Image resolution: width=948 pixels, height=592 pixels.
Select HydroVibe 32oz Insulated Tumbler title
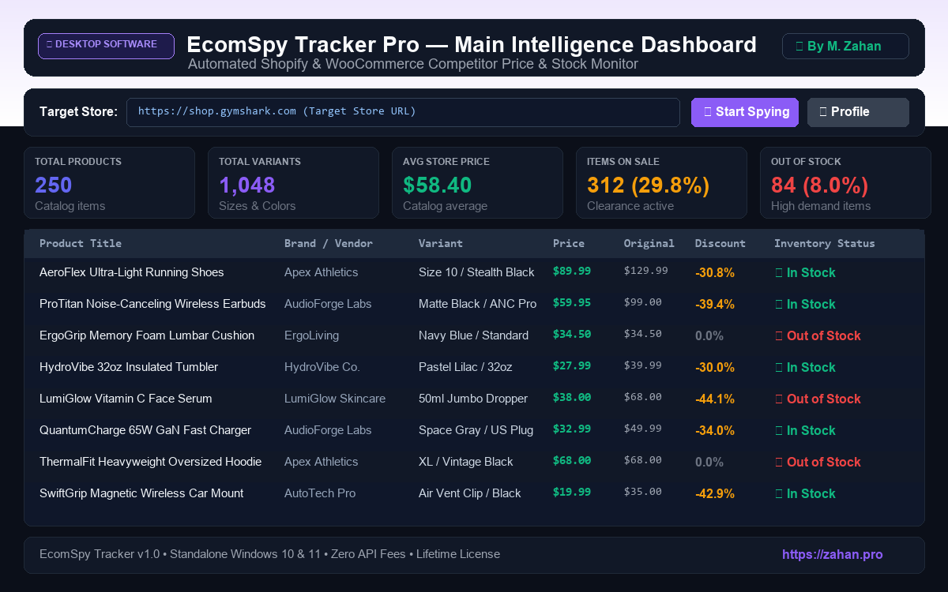tap(129, 367)
